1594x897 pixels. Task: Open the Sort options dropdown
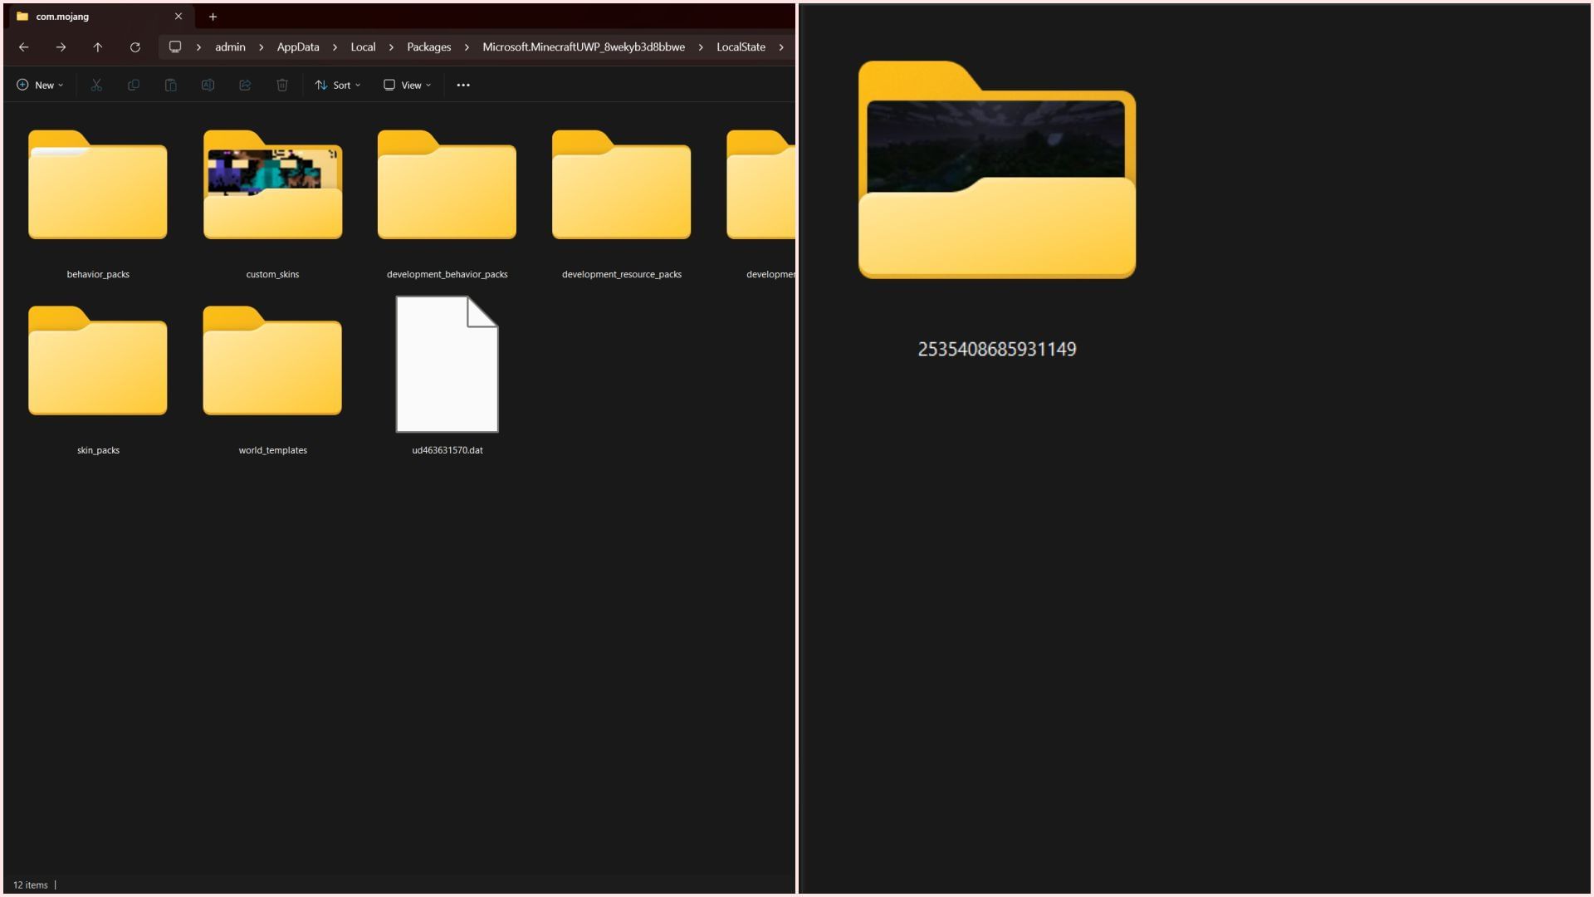pyautogui.click(x=338, y=85)
